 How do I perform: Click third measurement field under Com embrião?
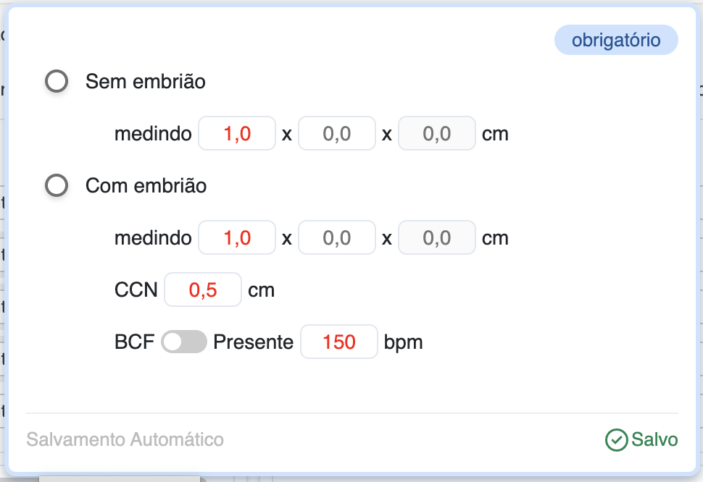437,238
